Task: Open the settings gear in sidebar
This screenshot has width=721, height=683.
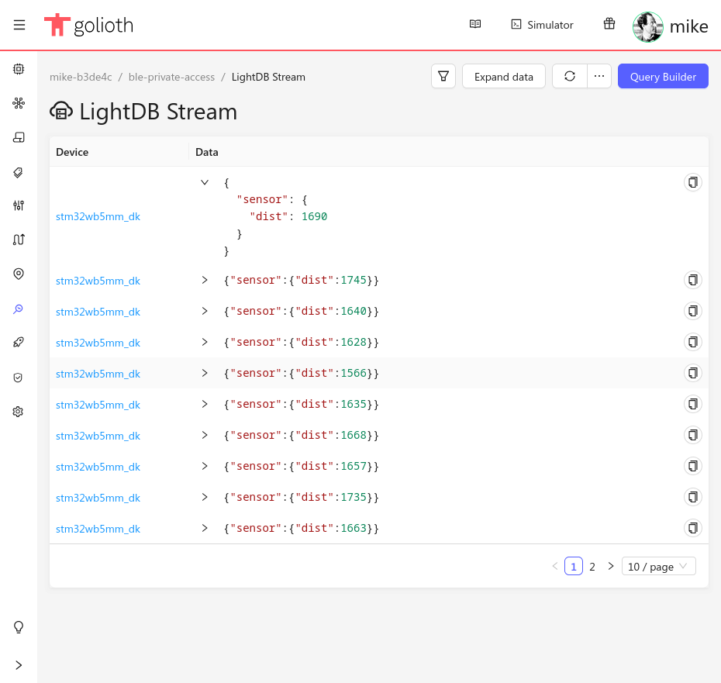Action: click(19, 412)
